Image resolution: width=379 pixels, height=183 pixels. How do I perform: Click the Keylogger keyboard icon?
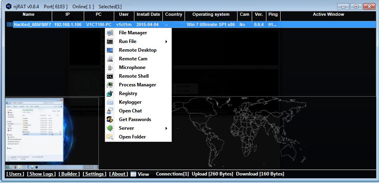(110, 102)
